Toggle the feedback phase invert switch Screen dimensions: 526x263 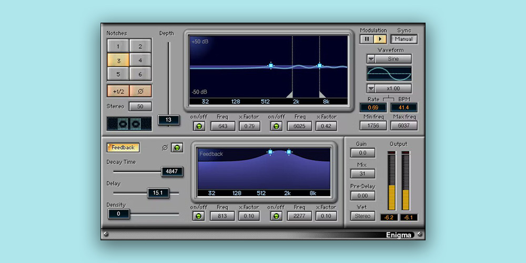[177, 148]
